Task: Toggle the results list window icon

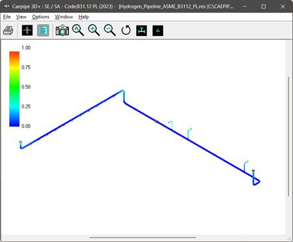Action: click(43, 30)
